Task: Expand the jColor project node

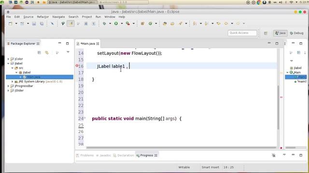Action: pos(8,59)
